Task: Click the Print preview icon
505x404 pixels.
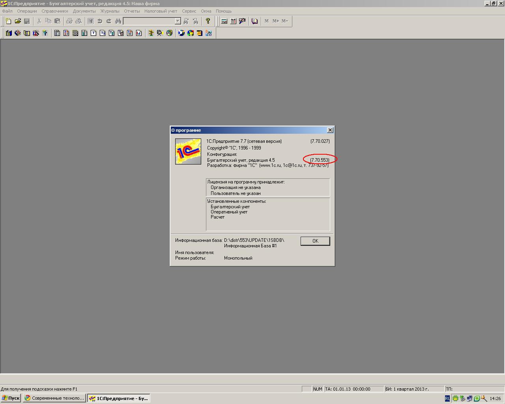Action: 79,21
